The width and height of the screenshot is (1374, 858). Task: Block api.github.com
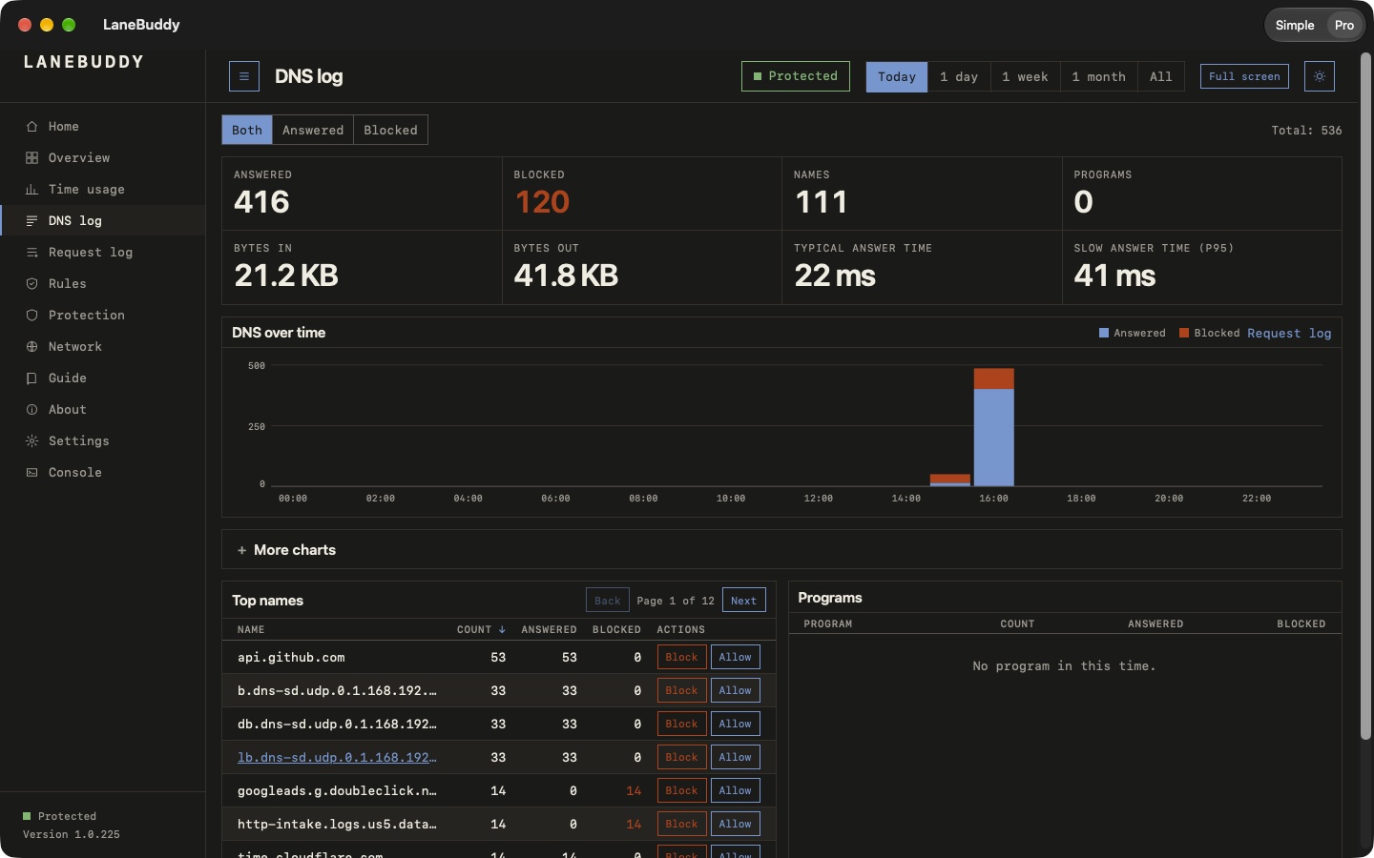[682, 657]
